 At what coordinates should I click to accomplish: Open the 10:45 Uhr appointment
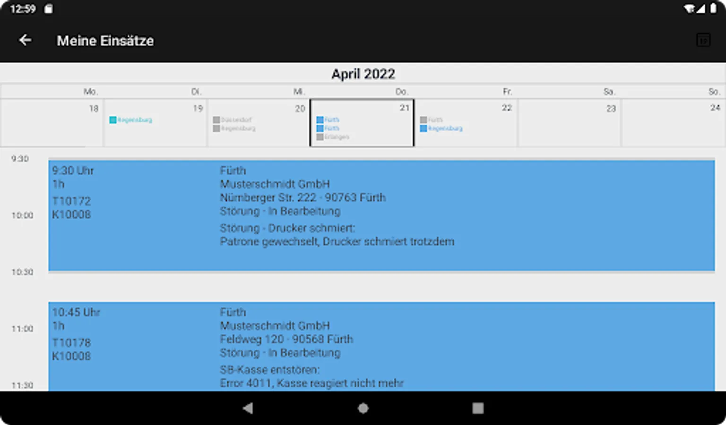click(381, 347)
